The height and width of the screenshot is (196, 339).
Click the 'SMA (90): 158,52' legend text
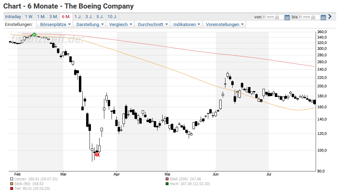click(29, 184)
